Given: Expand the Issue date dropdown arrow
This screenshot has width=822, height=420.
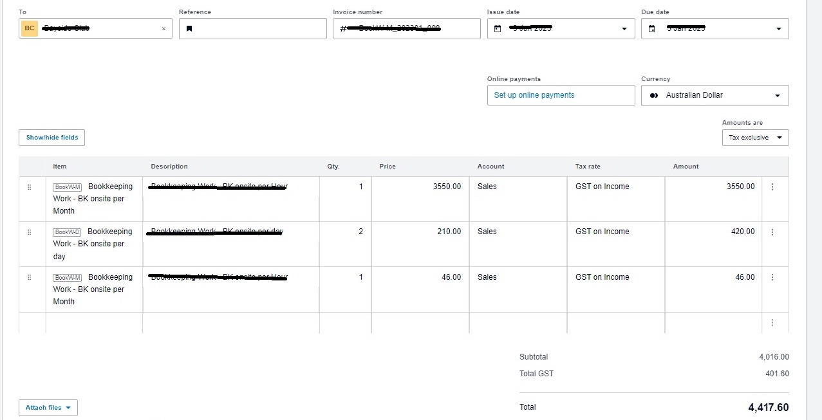Looking at the screenshot, I should [x=624, y=29].
